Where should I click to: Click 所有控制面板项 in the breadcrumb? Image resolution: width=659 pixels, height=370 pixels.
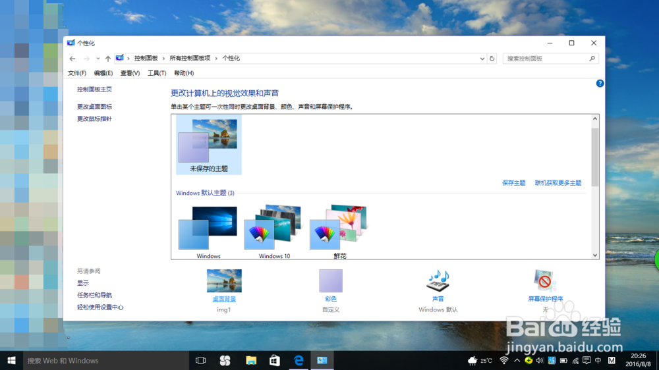(x=190, y=59)
